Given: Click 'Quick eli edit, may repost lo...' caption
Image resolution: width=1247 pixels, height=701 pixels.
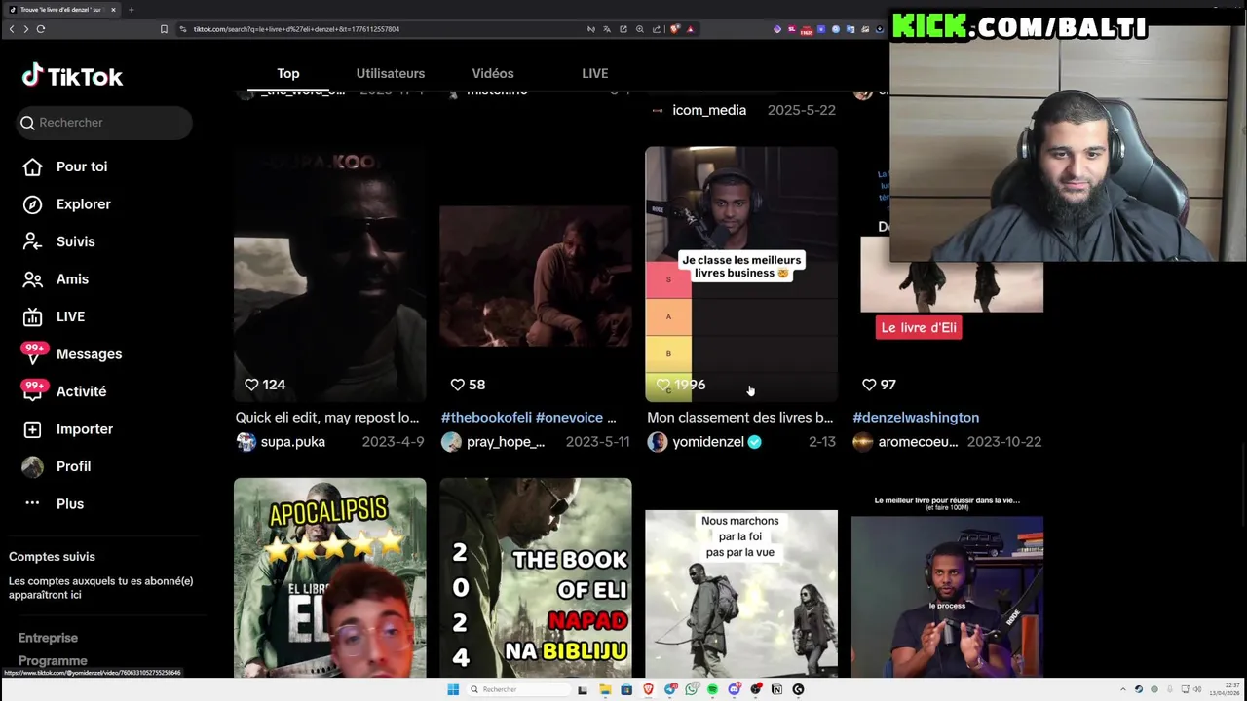Looking at the screenshot, I should coord(327,417).
